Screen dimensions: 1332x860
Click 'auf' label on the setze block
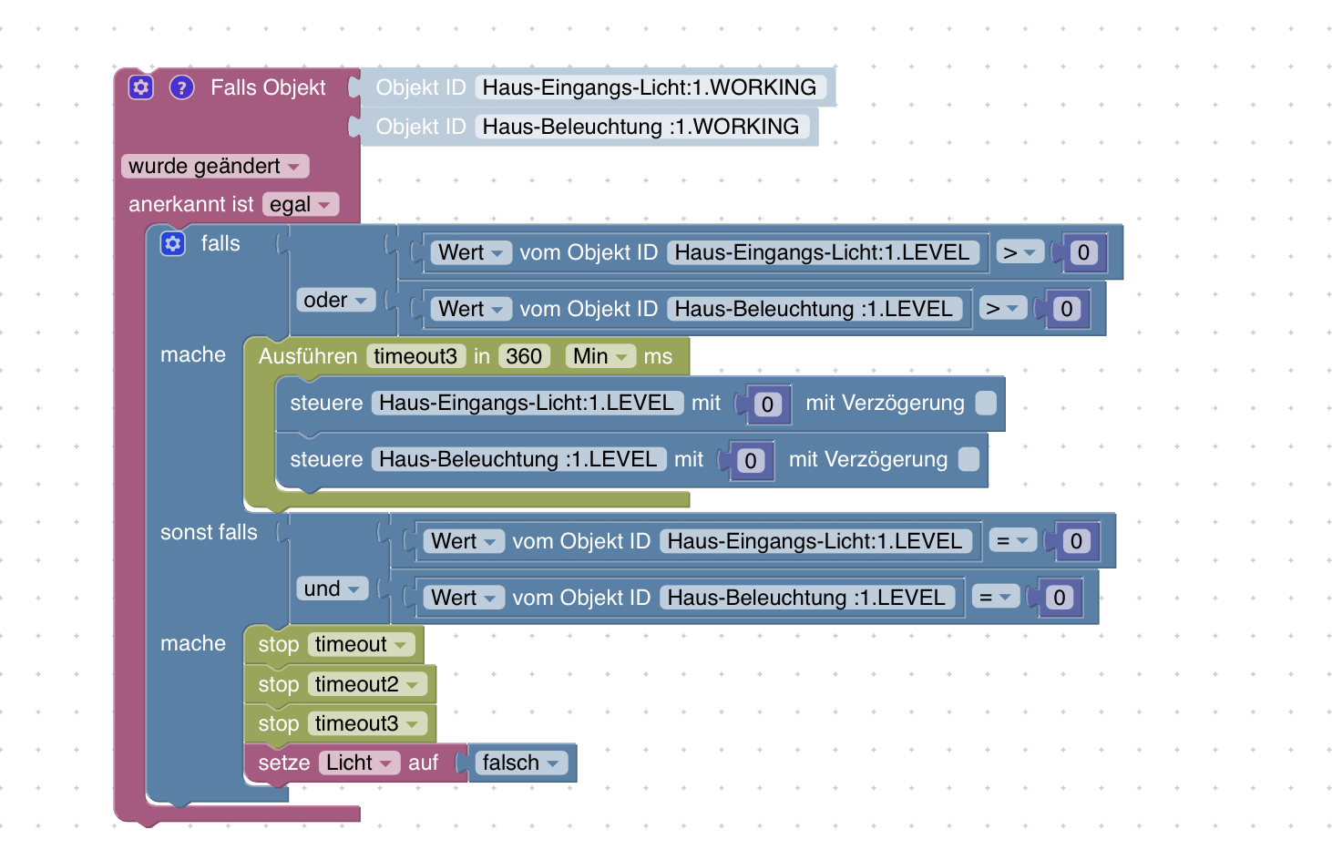[x=424, y=763]
